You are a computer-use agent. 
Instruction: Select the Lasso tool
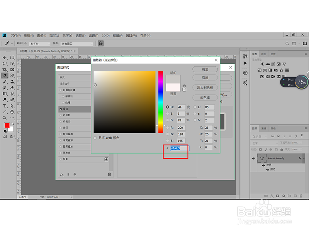click(x=5, y=63)
